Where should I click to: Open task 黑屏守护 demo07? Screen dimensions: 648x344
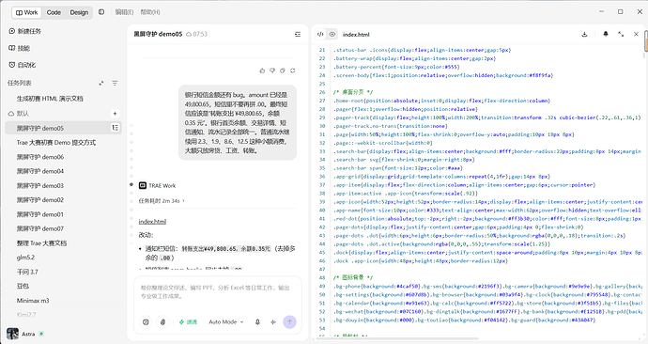pos(40,228)
